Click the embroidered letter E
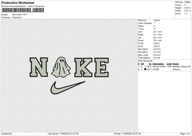 [x=101, y=67]
